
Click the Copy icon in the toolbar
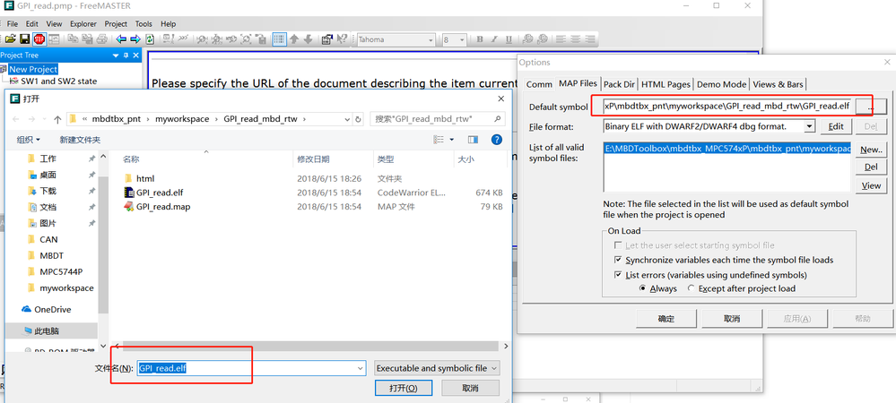coord(73,39)
